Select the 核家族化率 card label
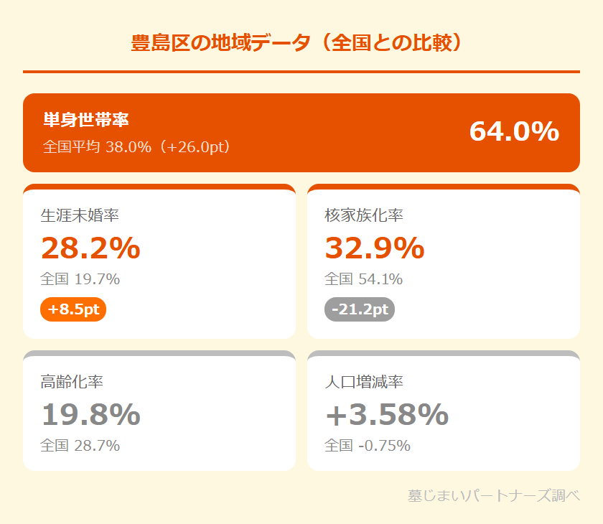Screen dimensions: 603x524 [x=364, y=215]
